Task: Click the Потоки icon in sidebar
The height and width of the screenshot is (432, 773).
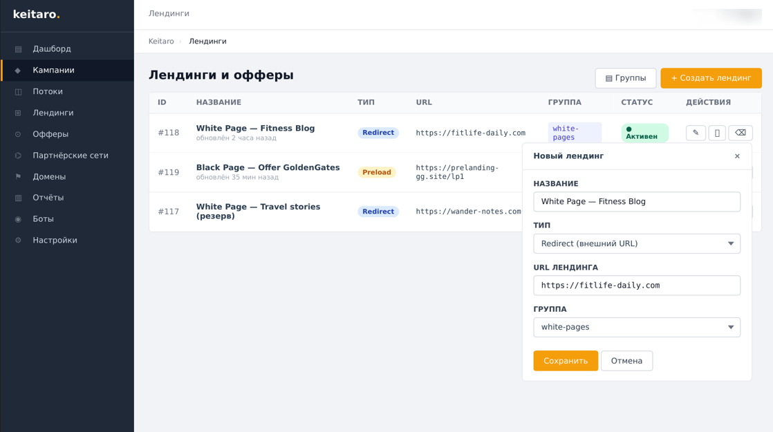Action: 19,92
